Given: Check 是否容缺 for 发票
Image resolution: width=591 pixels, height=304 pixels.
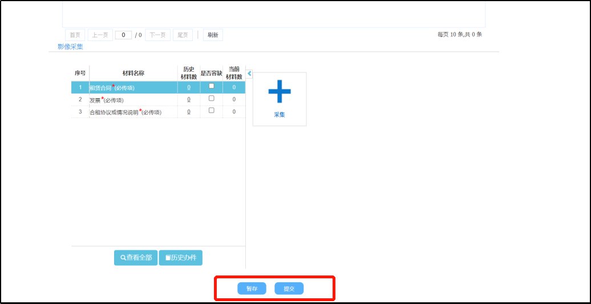Looking at the screenshot, I should 211,99.
